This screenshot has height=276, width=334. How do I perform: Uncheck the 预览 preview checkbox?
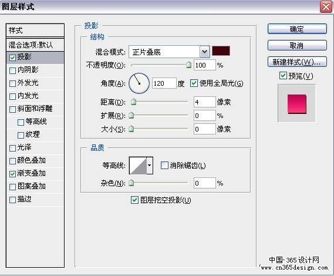(x=283, y=75)
